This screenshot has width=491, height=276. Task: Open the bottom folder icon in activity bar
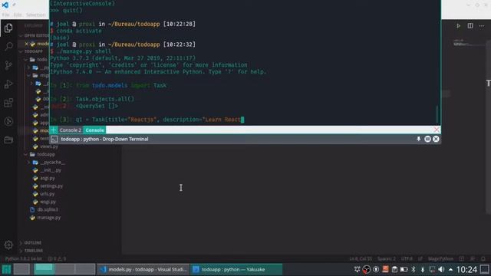point(8,140)
